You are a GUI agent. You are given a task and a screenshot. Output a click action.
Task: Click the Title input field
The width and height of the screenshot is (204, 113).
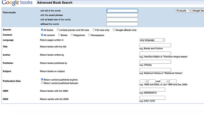(155, 45)
